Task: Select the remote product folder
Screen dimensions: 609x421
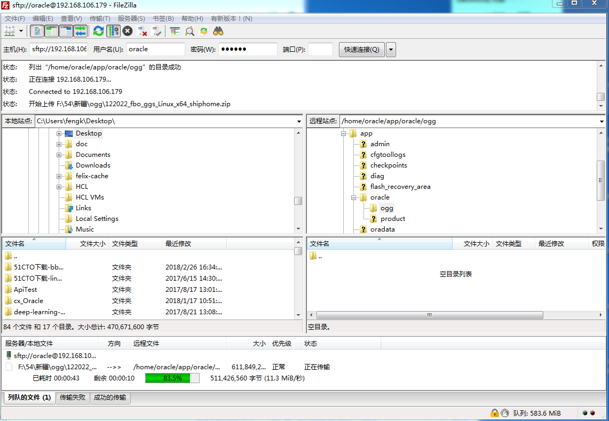Action: (393, 219)
